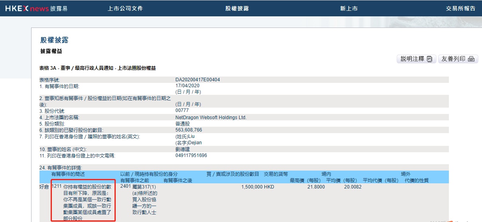Click stock code 00777
Screen dimensions: 482x222
182,110
